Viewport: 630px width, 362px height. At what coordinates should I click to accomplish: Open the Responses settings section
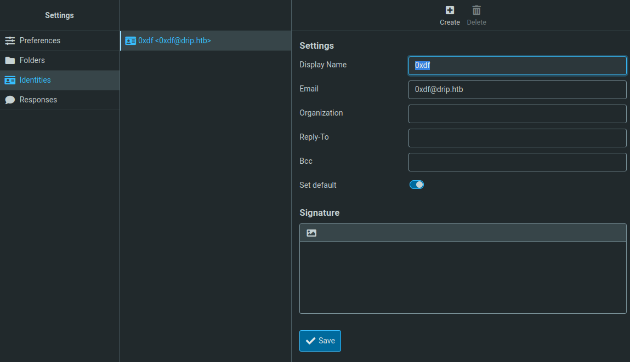pos(38,100)
